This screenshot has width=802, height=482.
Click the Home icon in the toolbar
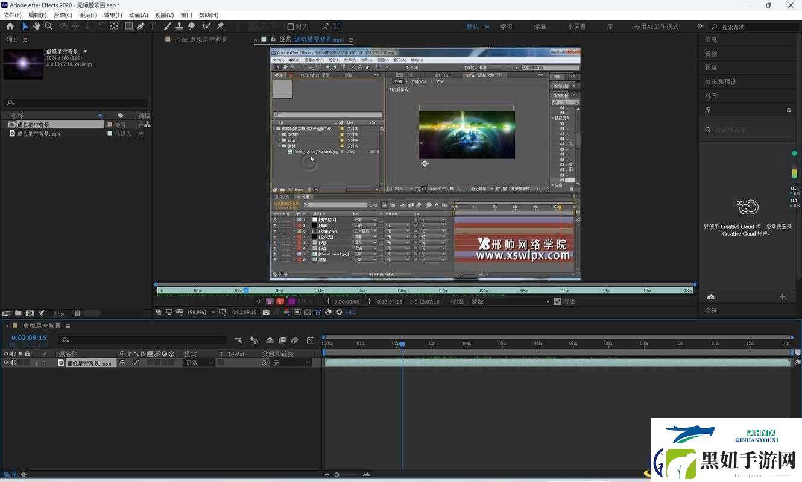pyautogui.click(x=10, y=27)
